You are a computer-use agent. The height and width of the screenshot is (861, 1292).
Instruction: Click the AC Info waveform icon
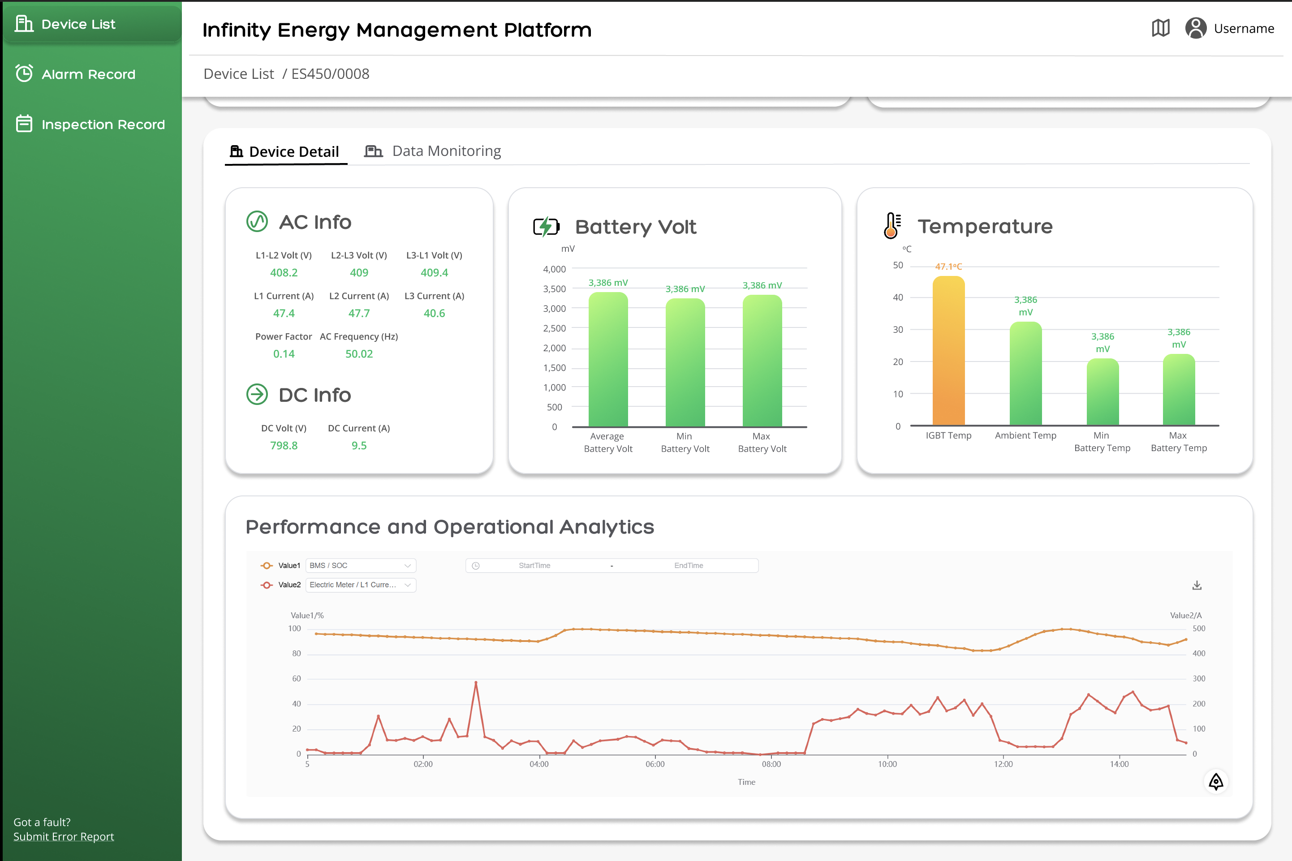click(256, 221)
